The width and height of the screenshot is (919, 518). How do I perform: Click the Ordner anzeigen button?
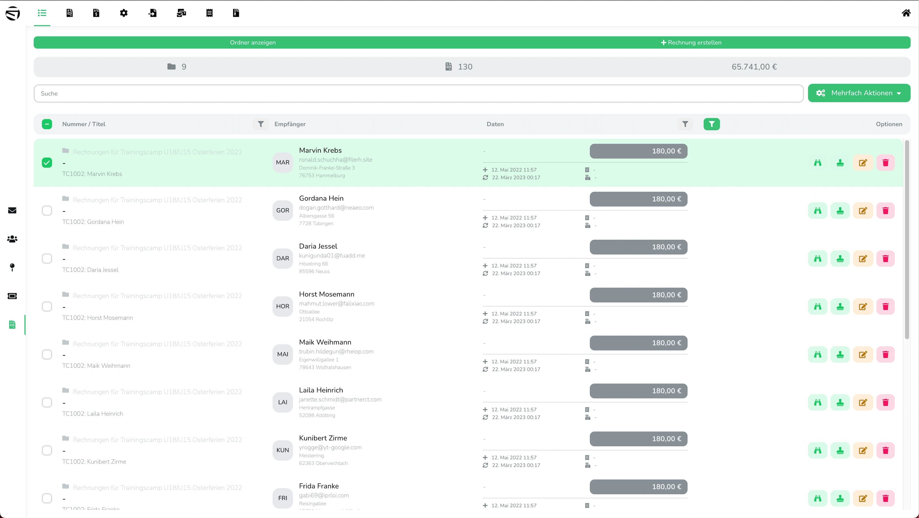[252, 42]
